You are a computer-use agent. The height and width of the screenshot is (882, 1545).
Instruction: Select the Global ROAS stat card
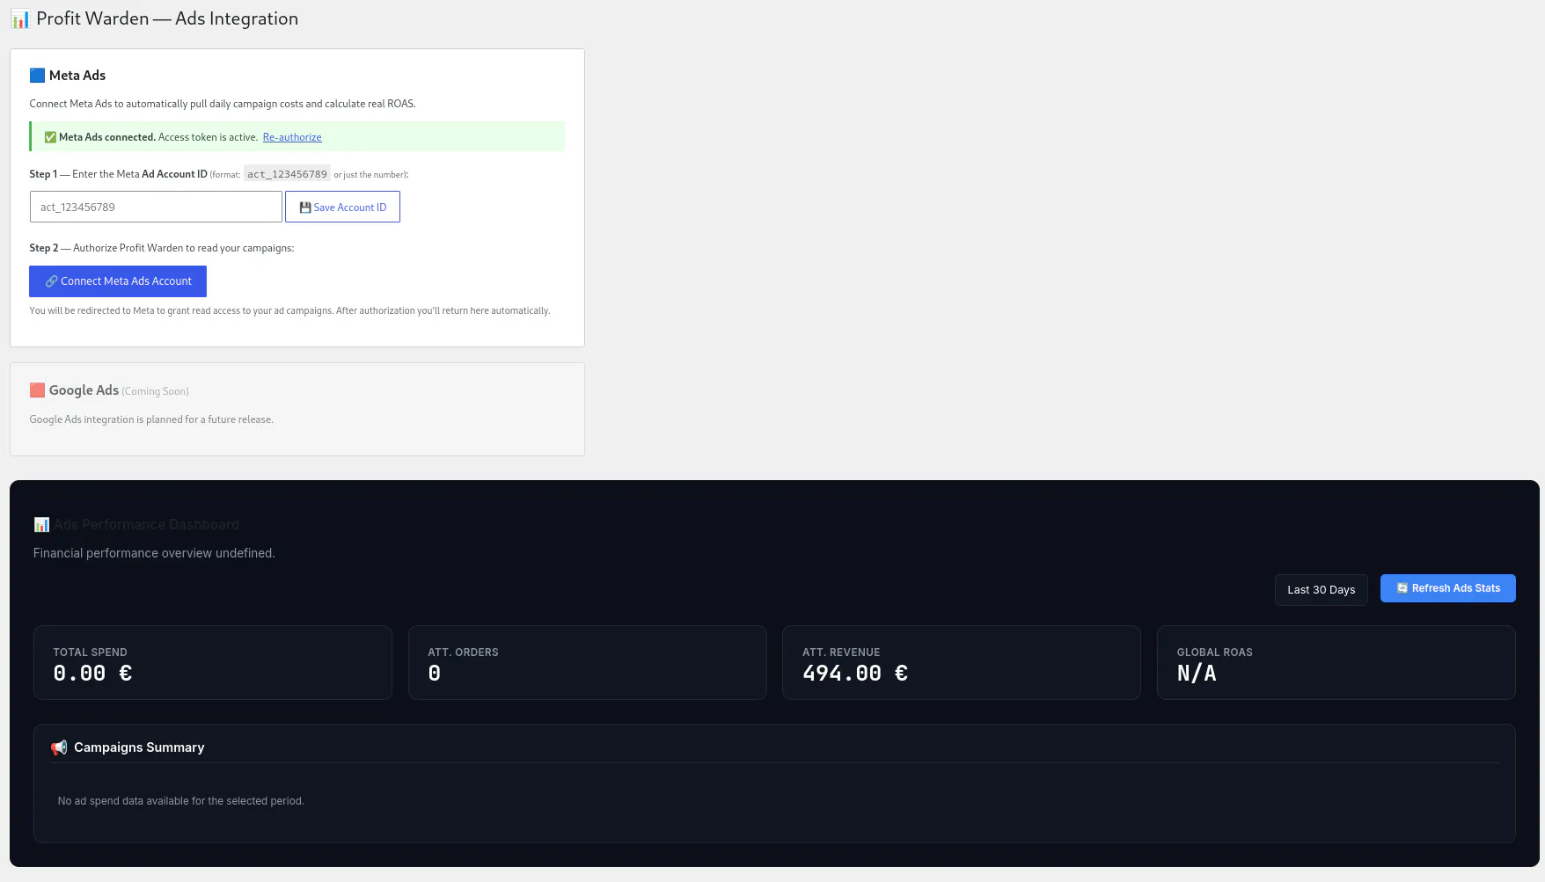coord(1336,663)
